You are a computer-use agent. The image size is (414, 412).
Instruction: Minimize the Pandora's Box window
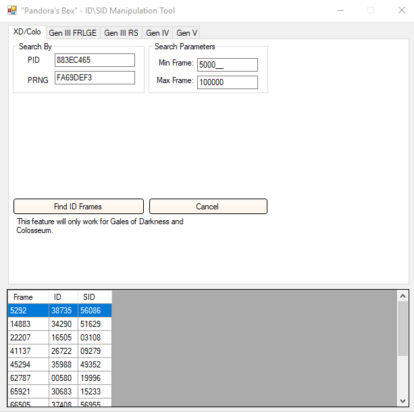tap(340, 11)
